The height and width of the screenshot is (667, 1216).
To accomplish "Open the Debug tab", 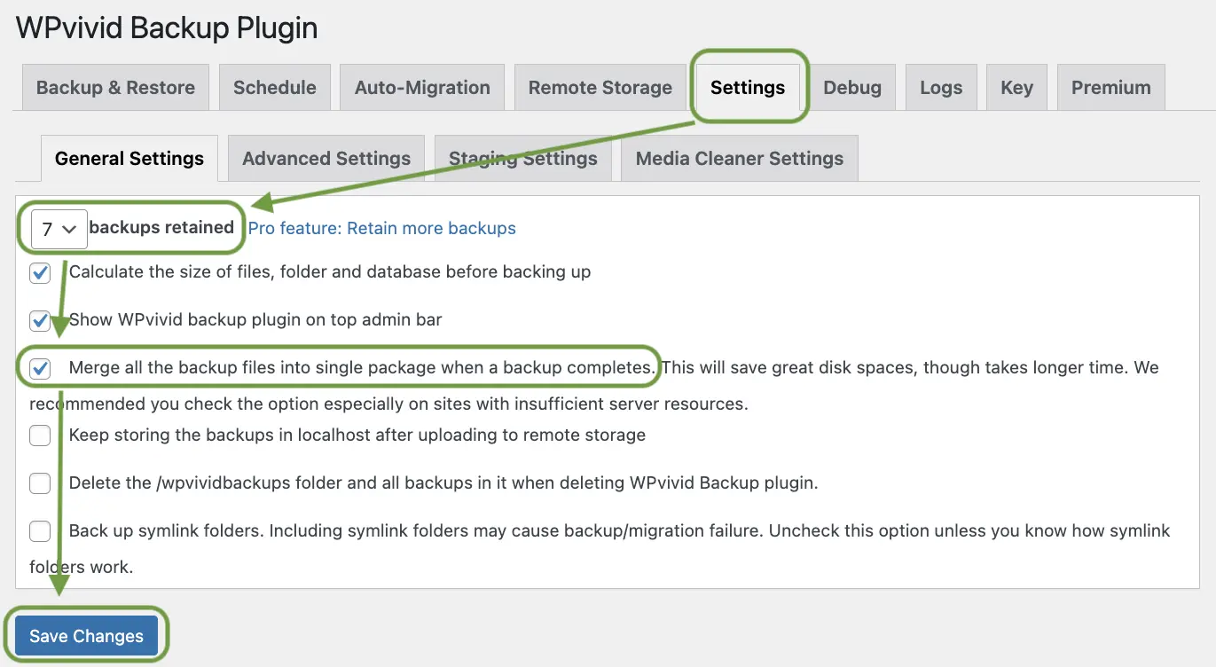I will point(852,87).
